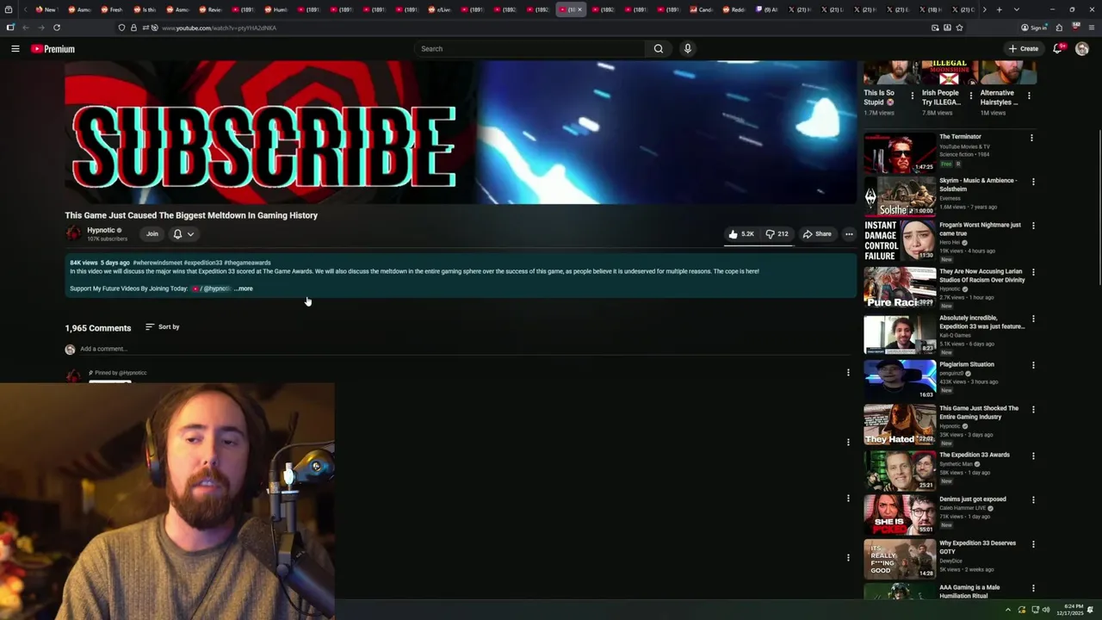Open the Hypnotic channel name link

point(101,230)
